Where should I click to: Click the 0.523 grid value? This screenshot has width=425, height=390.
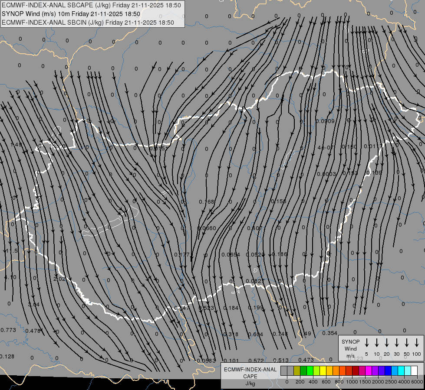tap(206, 308)
